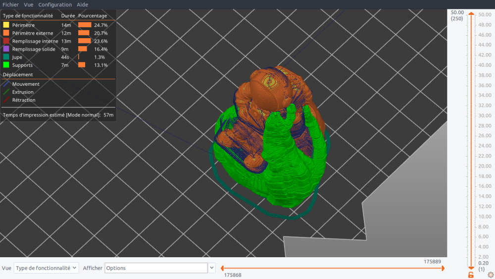
Task: Click the Remplissage solide legend label
Action: click(34, 49)
